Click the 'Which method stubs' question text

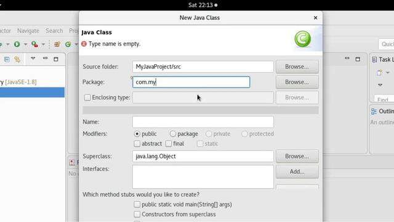141,195
